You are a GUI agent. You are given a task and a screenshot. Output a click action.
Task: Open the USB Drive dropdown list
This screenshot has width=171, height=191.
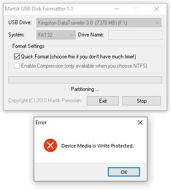[x=99, y=23]
